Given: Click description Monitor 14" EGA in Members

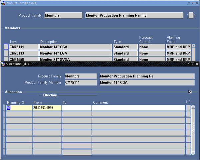Looking at the screenshot, I should 76,53.
